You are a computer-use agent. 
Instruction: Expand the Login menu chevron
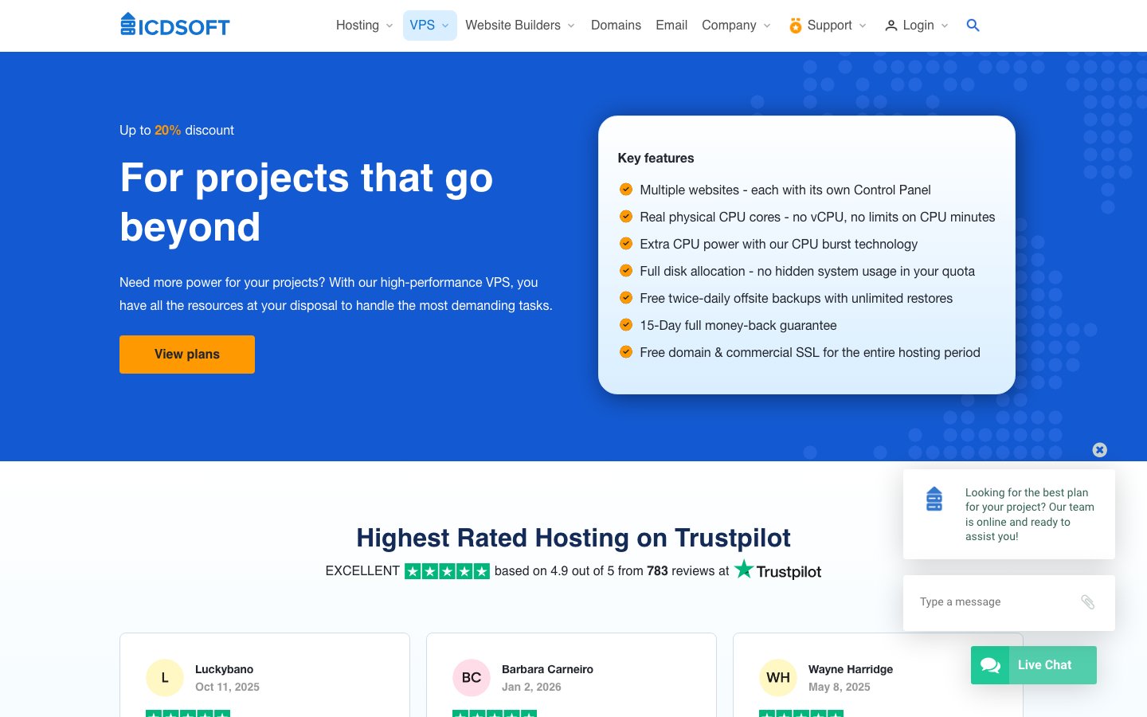click(945, 25)
